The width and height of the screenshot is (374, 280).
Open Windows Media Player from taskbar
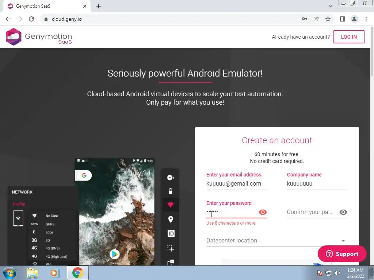(x=55, y=273)
